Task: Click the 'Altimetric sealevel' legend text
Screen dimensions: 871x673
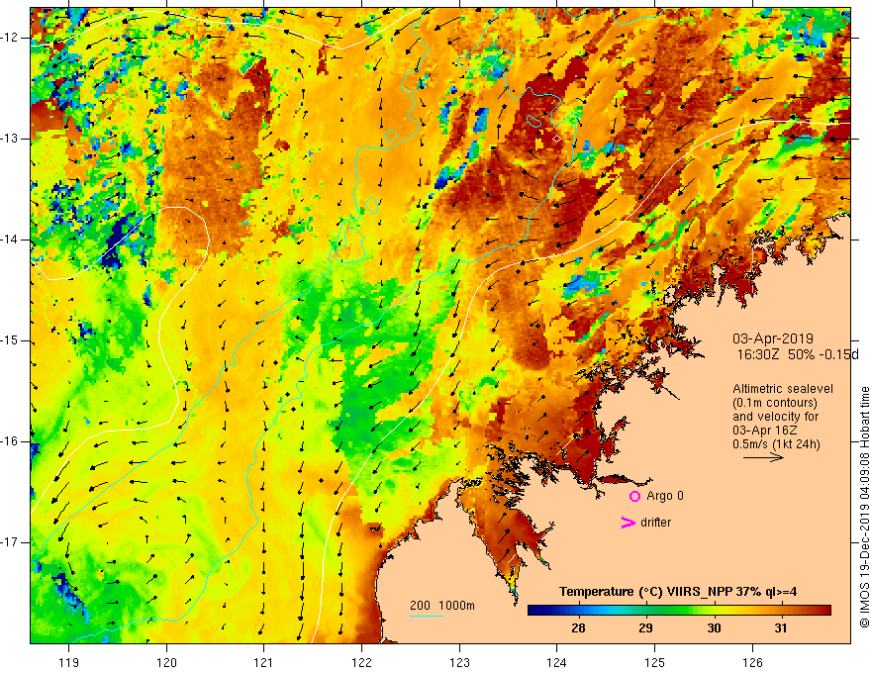Action: [x=783, y=389]
